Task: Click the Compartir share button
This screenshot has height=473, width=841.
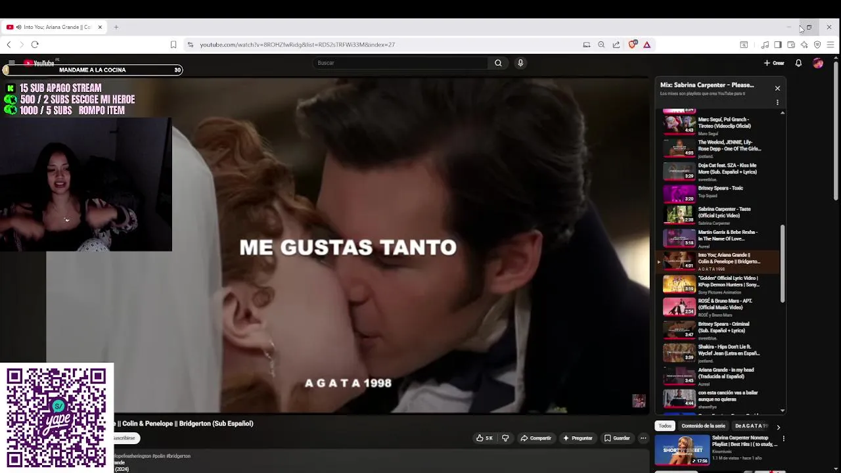Action: click(536, 438)
